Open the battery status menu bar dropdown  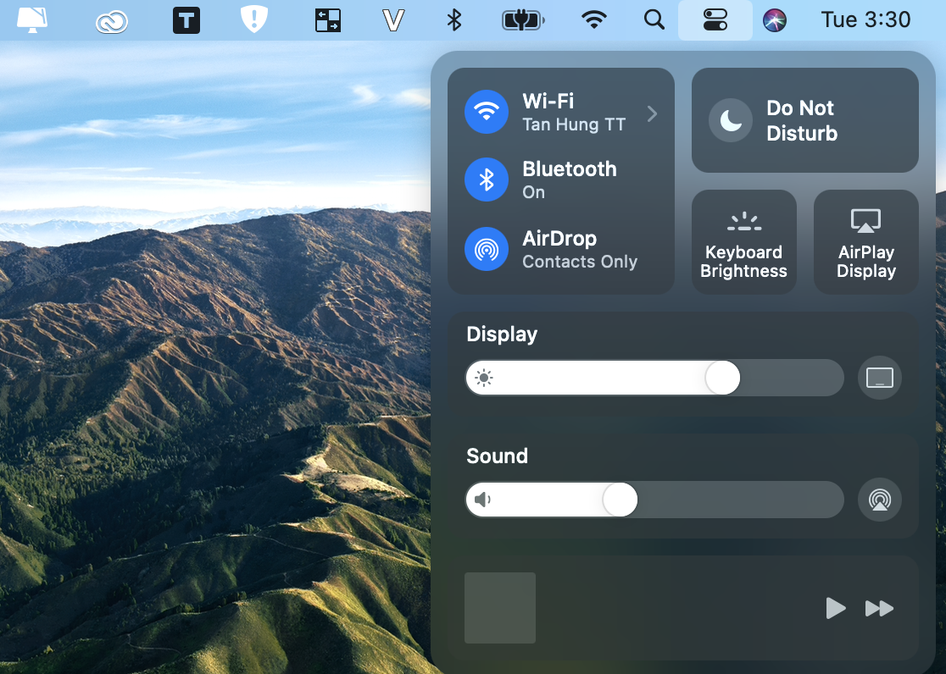tap(523, 19)
